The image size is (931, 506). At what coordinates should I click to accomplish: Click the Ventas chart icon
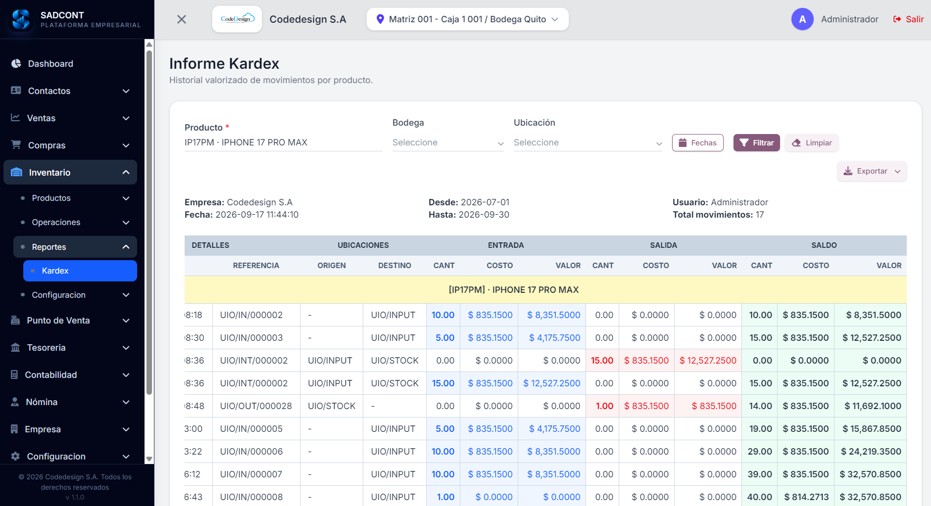click(x=15, y=118)
